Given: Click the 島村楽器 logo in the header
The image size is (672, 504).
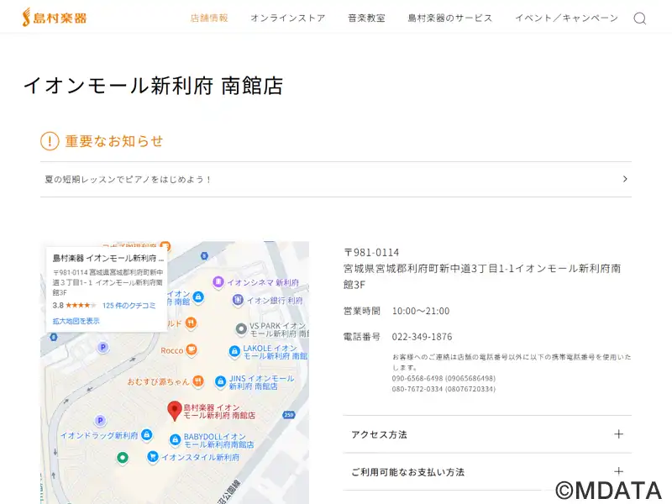Looking at the screenshot, I should tap(55, 18).
